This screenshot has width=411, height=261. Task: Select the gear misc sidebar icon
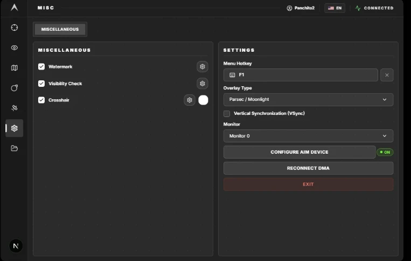(15, 128)
